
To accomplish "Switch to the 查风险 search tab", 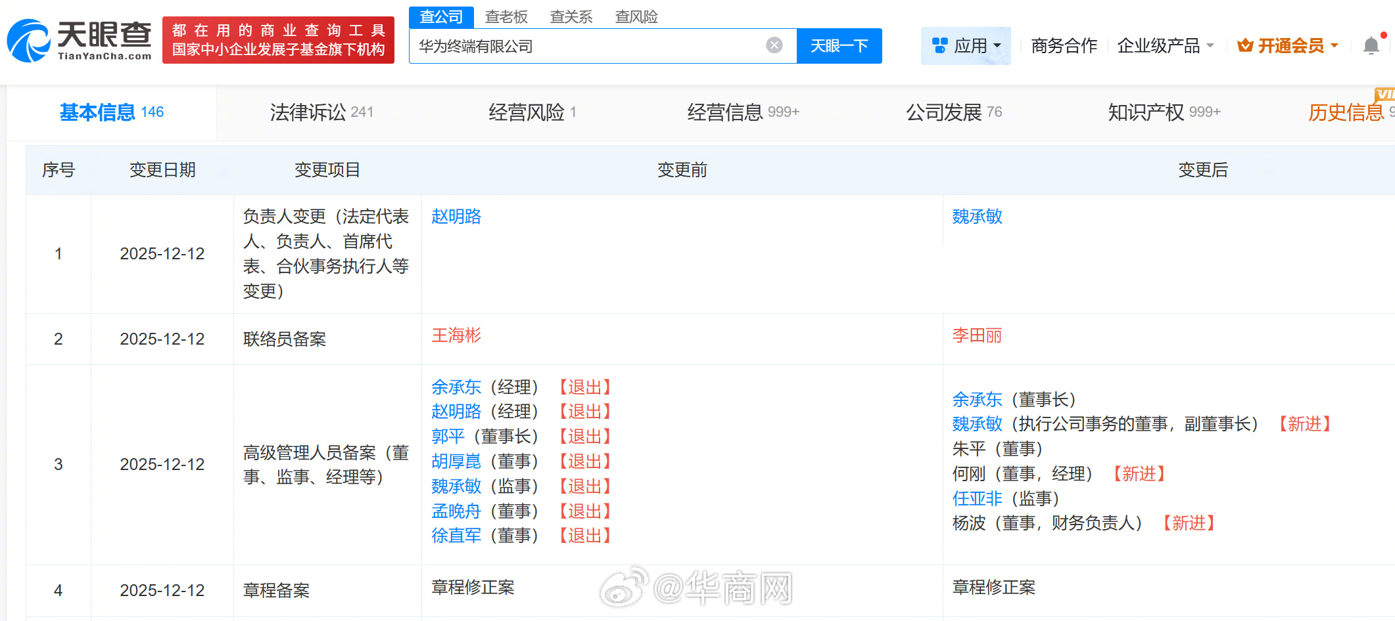I will click(636, 17).
